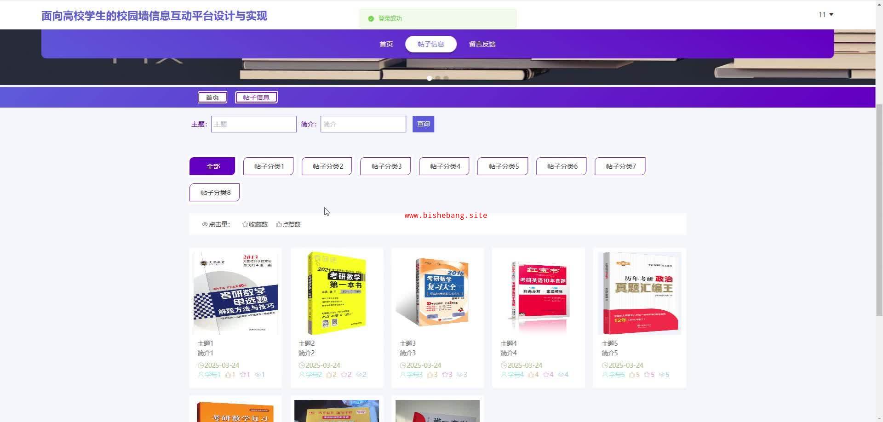Click the thumbs-up icon on 主题1 card
This screenshot has height=422, width=883.
(x=228, y=375)
